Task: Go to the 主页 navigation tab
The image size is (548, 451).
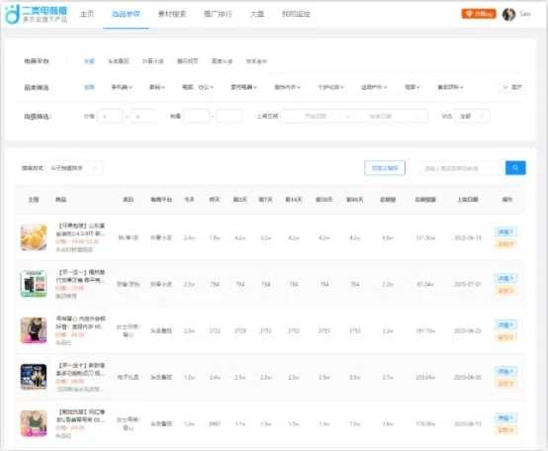Action: coord(87,14)
